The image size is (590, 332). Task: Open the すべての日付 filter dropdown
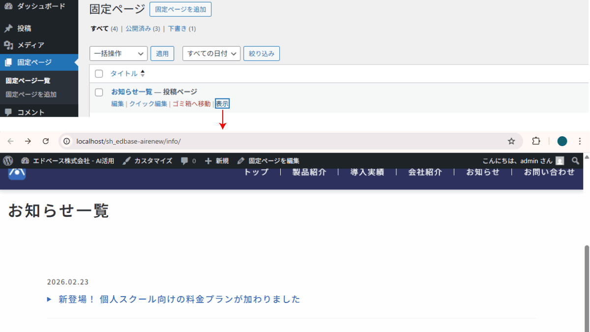coord(211,53)
